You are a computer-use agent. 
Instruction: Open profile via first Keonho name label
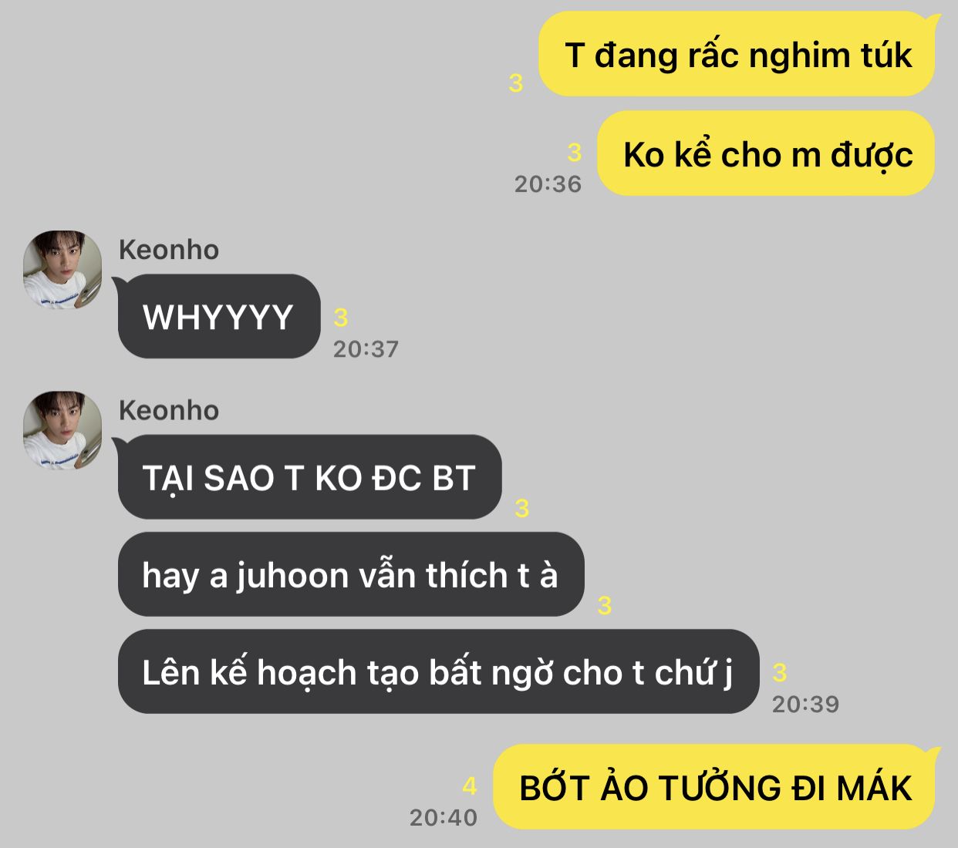(168, 250)
